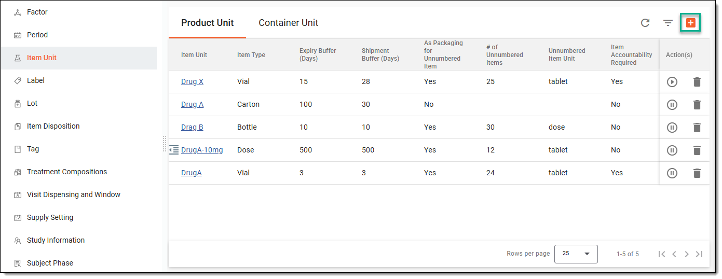Pause the Drag B row
This screenshot has height=279, width=722.
click(x=672, y=128)
